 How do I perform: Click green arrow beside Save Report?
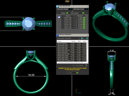[x=83, y=13]
